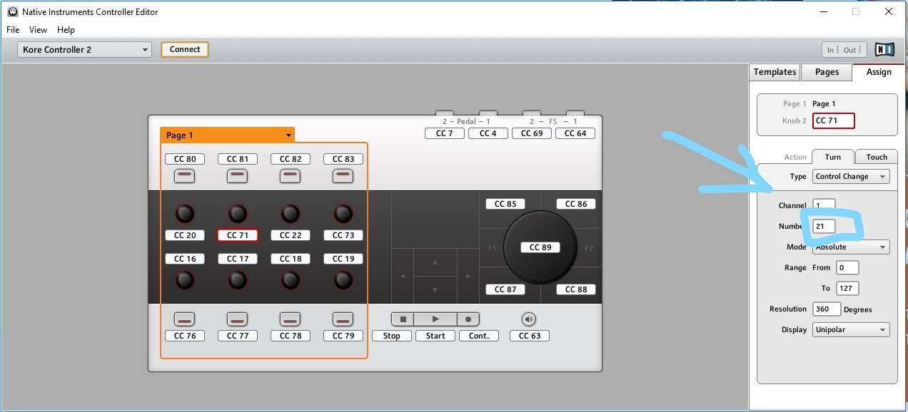908x412 pixels.
Task: Click the knob below CC 18
Action: pyautogui.click(x=291, y=280)
